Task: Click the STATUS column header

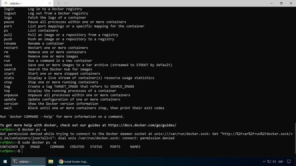Action: (x=96, y=147)
